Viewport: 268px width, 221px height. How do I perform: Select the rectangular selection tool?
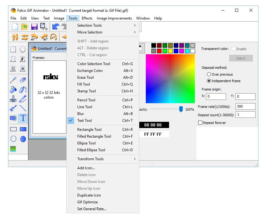point(13,50)
